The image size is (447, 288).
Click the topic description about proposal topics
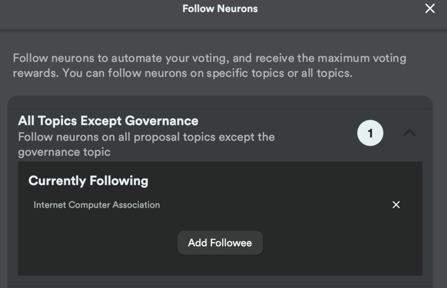pos(146,137)
